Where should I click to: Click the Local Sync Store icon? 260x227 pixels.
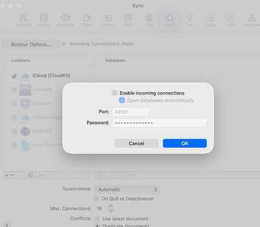click(25, 145)
